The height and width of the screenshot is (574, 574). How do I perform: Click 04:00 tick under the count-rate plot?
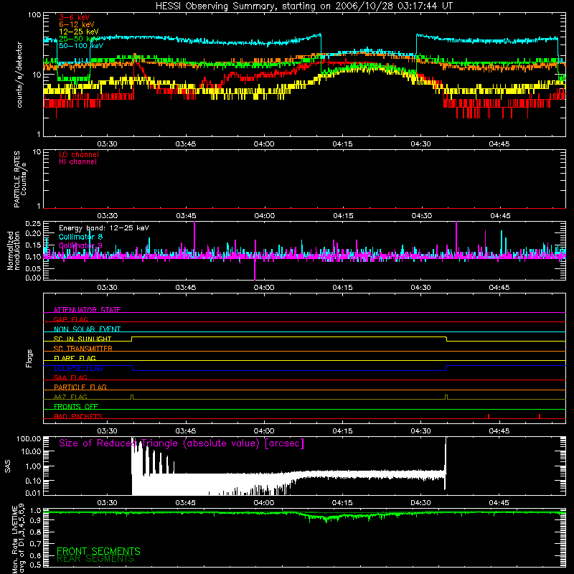pyautogui.click(x=264, y=144)
